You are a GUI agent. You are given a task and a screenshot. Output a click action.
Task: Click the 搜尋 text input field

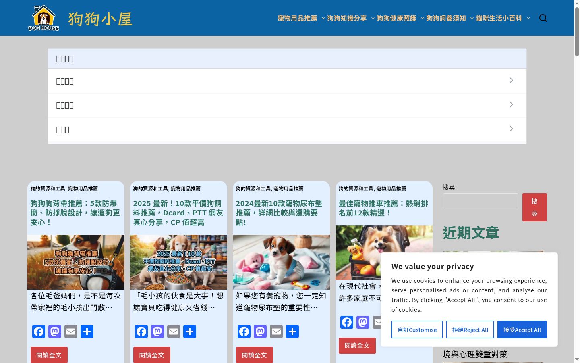(481, 201)
